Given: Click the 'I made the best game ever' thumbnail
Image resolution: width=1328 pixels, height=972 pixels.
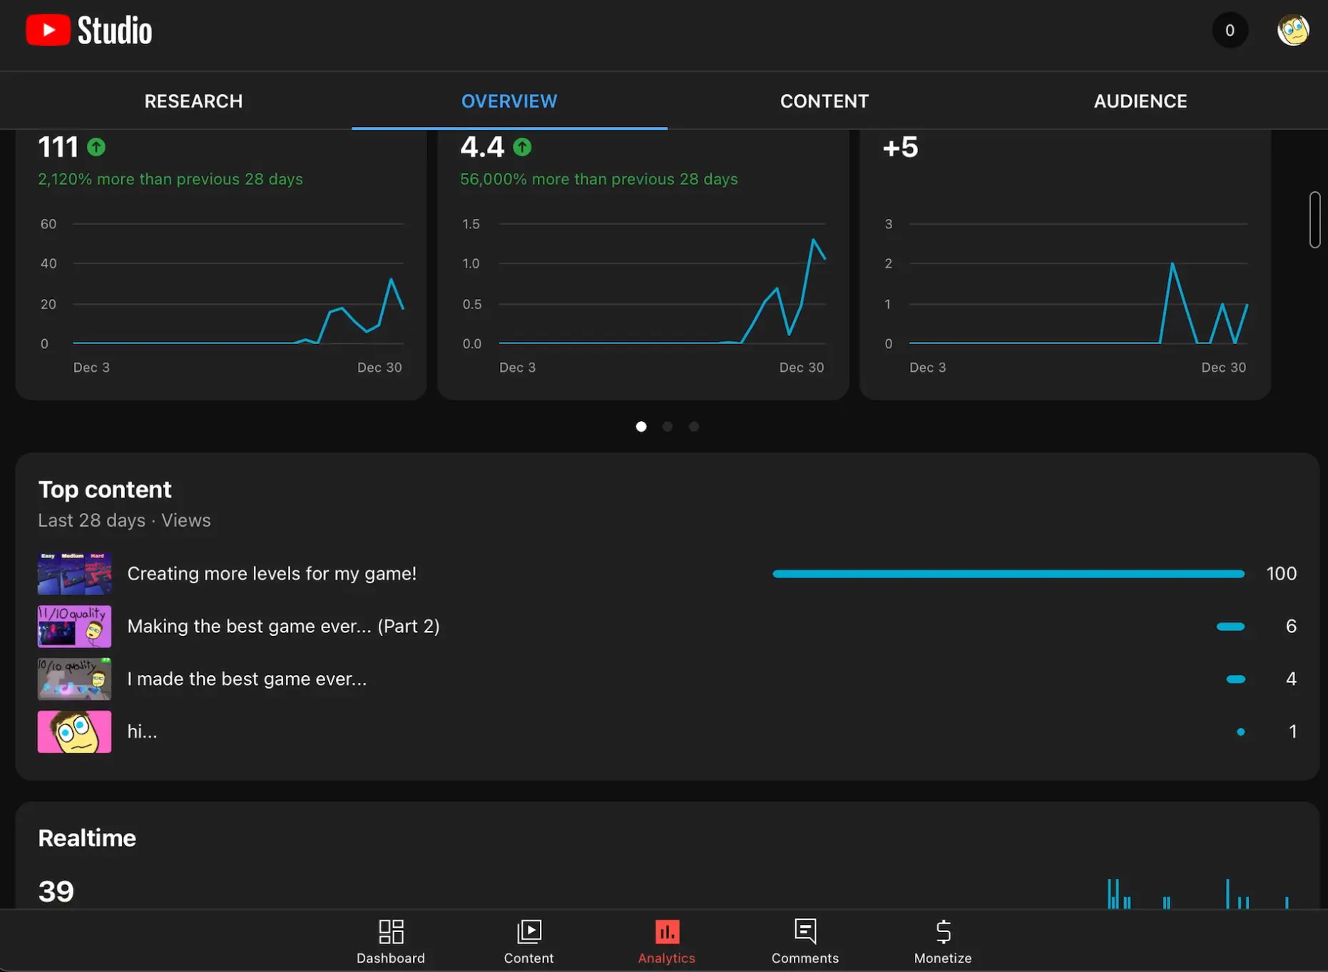Looking at the screenshot, I should point(74,679).
